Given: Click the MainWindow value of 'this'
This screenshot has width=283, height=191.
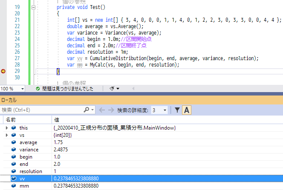Looking at the screenshot, I should (115, 128).
